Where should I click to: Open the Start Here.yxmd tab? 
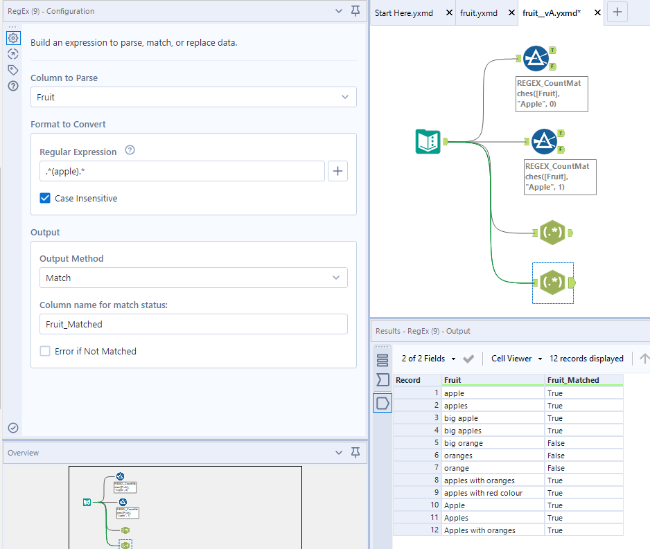[405, 12]
